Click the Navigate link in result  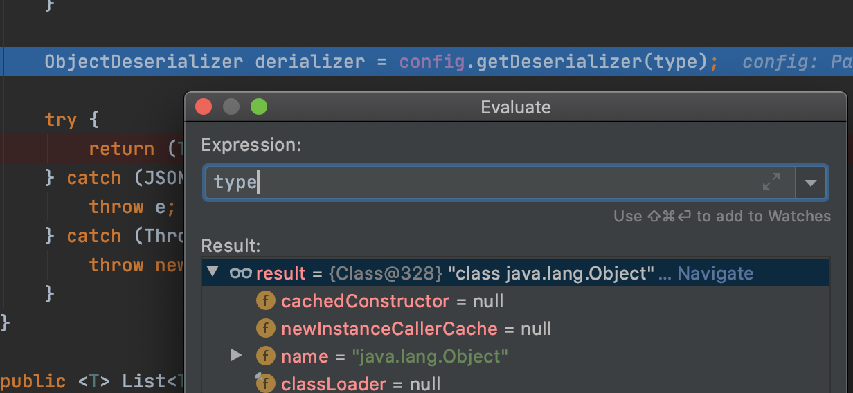(715, 273)
